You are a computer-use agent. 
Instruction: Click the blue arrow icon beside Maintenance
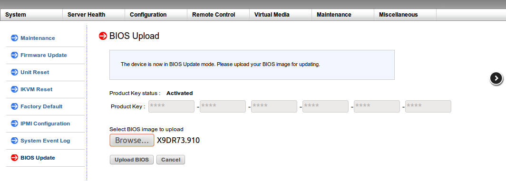coord(15,38)
